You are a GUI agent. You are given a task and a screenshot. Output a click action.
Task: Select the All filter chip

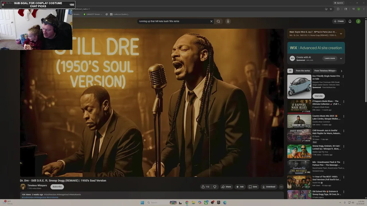click(290, 71)
